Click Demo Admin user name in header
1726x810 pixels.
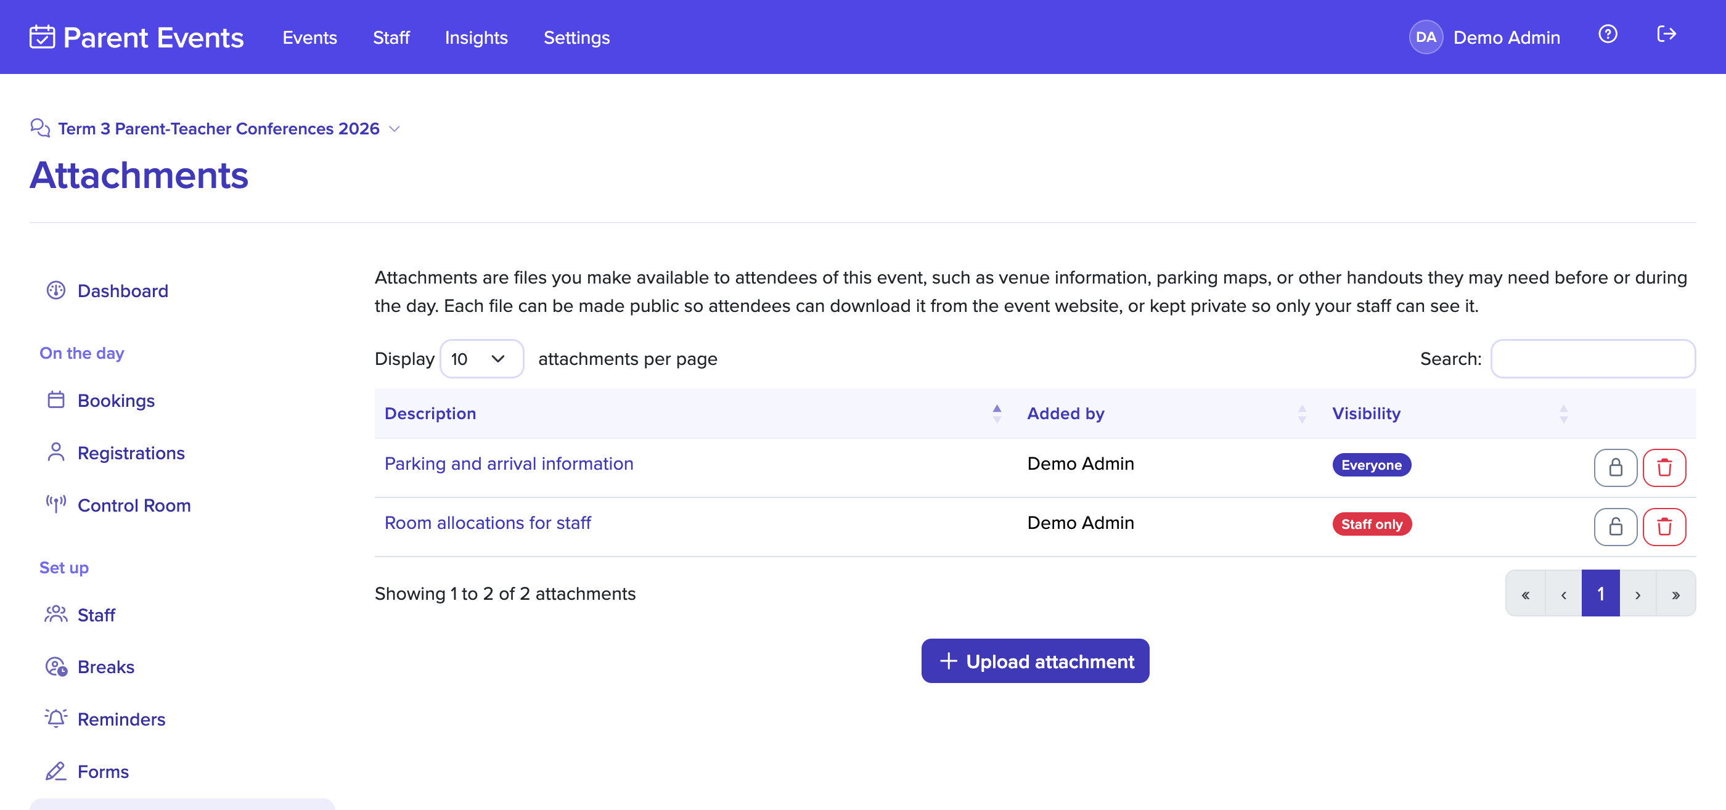[1506, 38]
